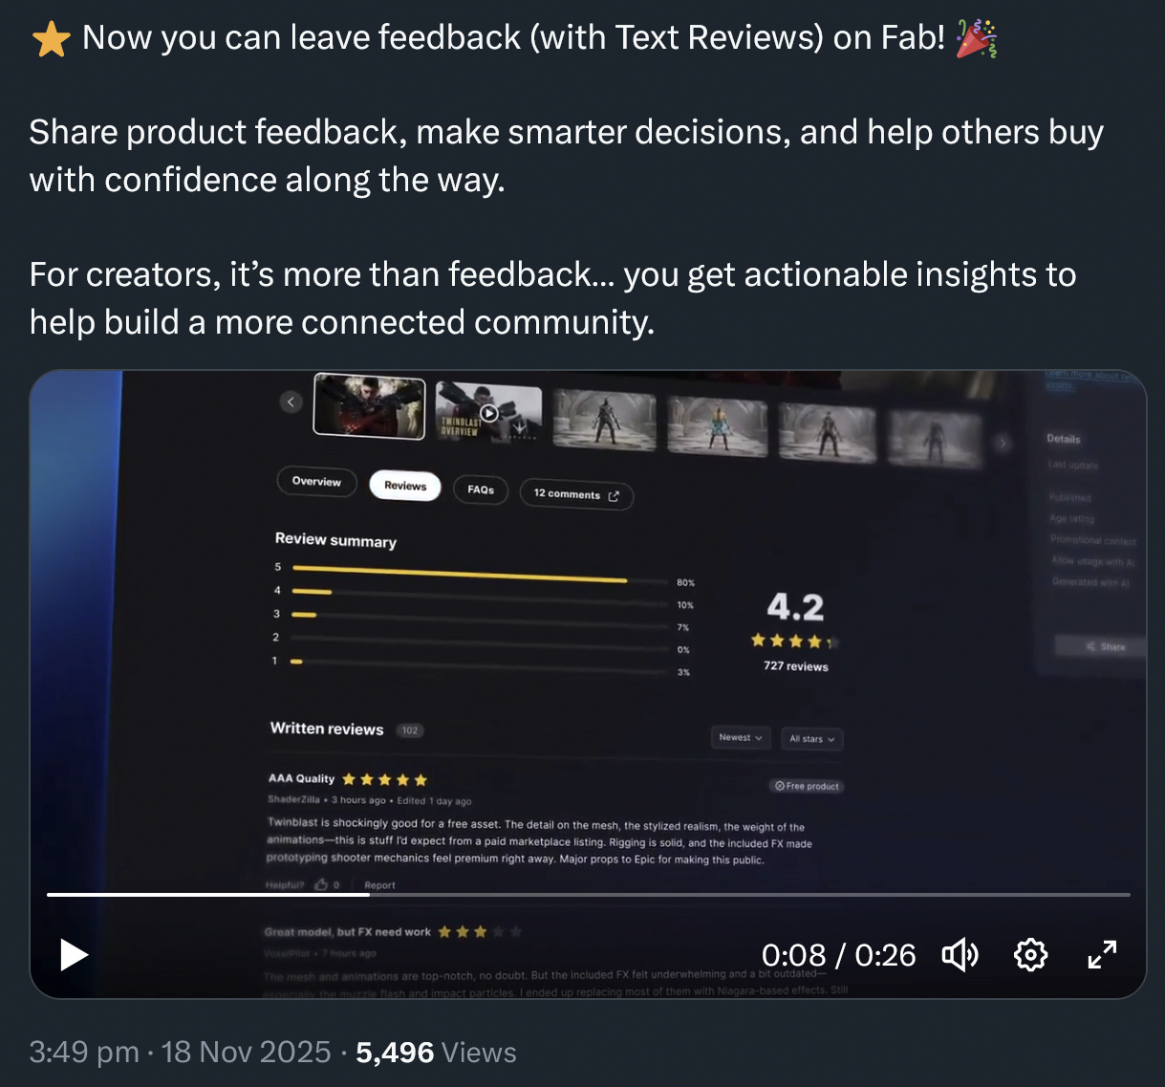Viewport: 1165px width, 1087px height.
Task: Click the previous thumbnail arrow
Action: coord(291,402)
